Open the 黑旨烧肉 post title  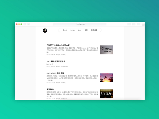[x=50, y=89]
